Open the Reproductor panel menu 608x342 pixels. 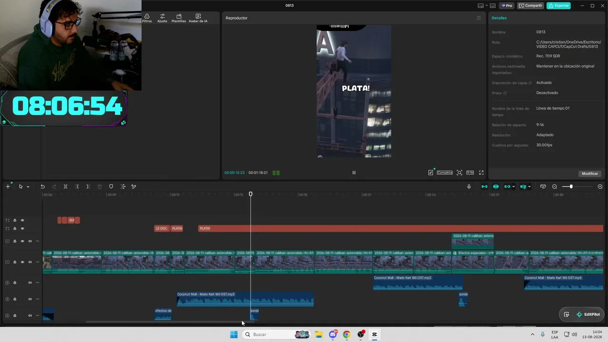(479, 18)
